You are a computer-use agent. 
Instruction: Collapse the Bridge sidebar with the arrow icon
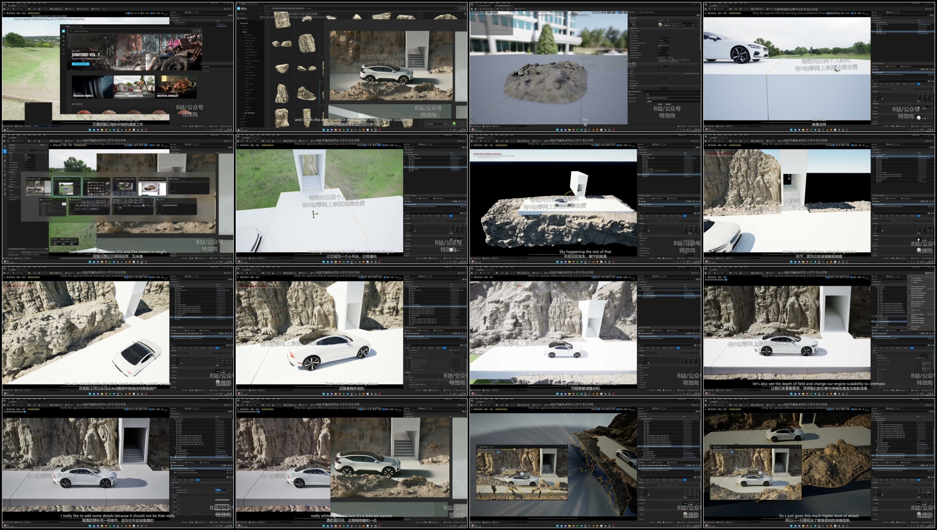[262, 8]
